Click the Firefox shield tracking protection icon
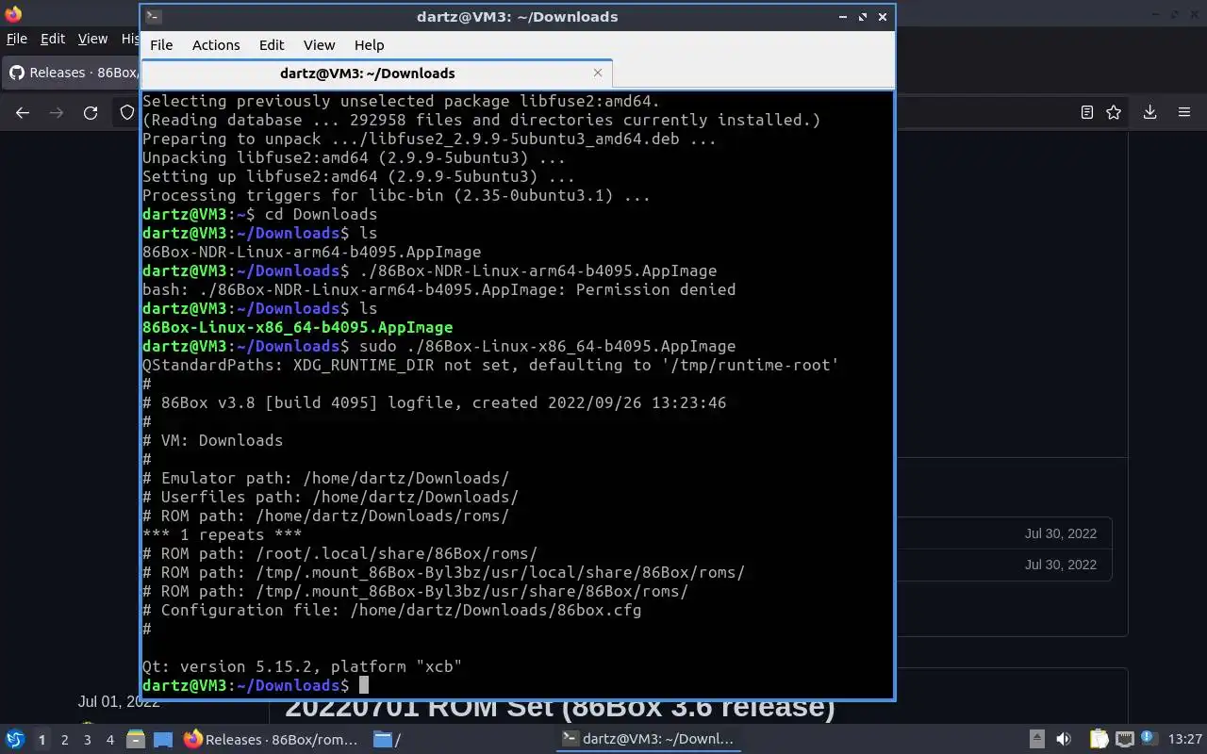This screenshot has height=754, width=1207. point(127,113)
